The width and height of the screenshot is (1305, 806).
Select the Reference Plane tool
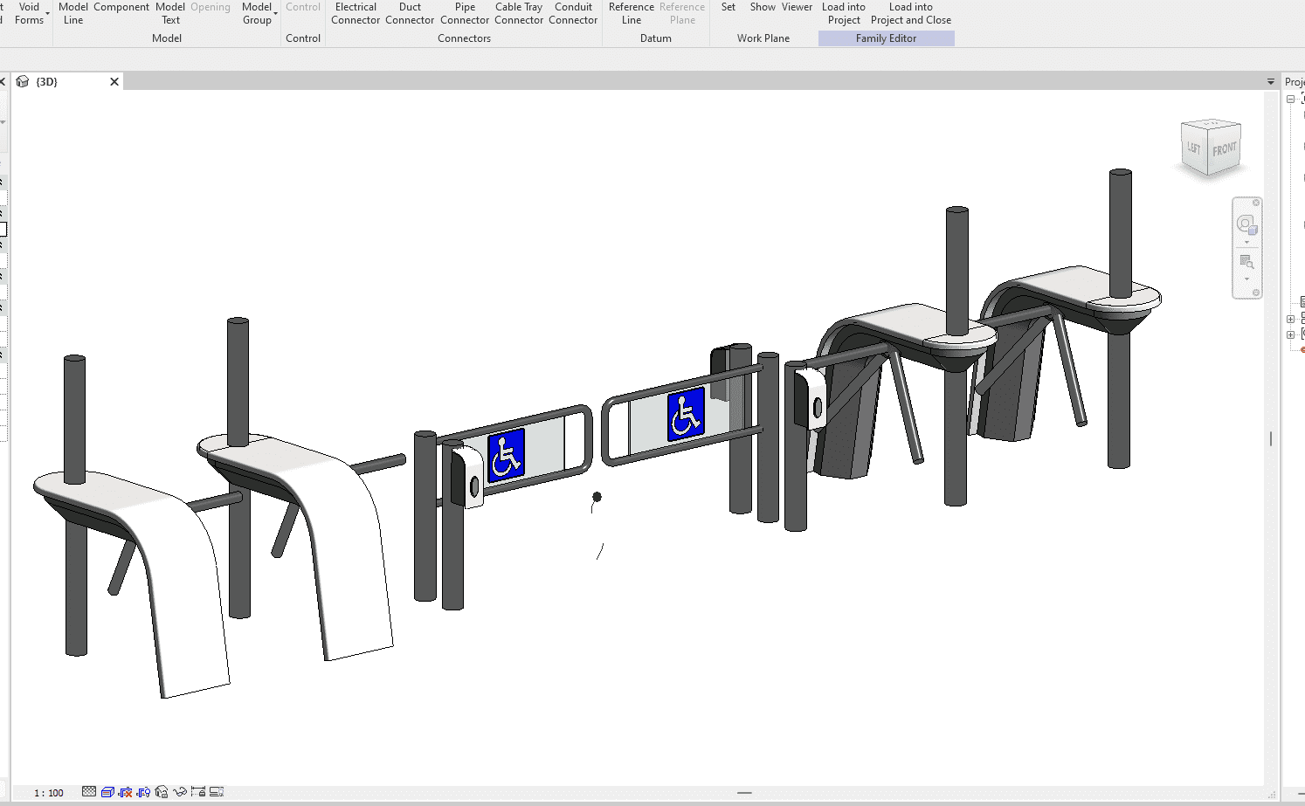click(682, 13)
